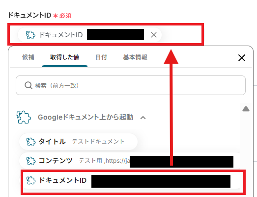This screenshot has width=257, height=197.
Task: Select the 取得した値 tab
Action: 64,57
